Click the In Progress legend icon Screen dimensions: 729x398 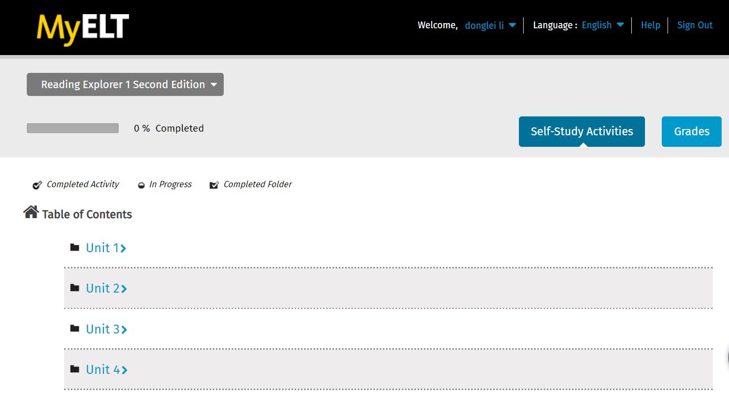141,185
